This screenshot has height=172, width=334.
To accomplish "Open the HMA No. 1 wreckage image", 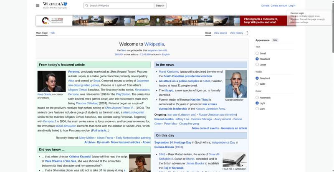I will click(x=235, y=159).
